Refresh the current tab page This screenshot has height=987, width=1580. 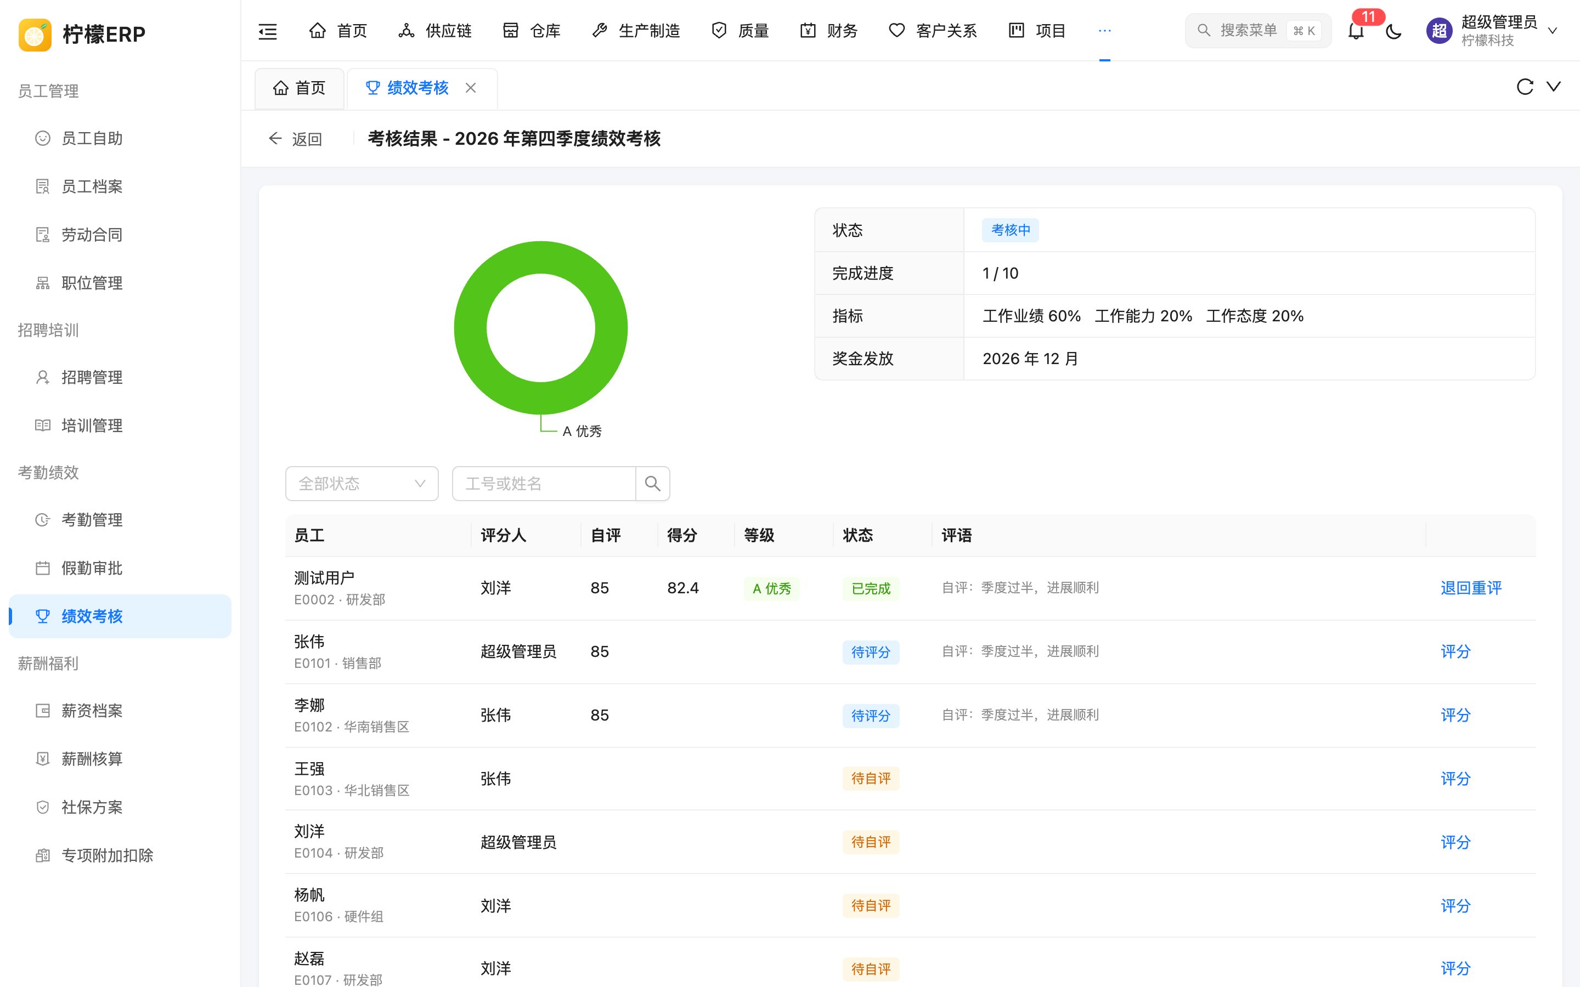pos(1525,87)
